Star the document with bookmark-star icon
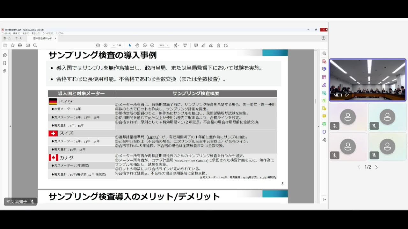The height and width of the screenshot is (229, 408). 12,45
